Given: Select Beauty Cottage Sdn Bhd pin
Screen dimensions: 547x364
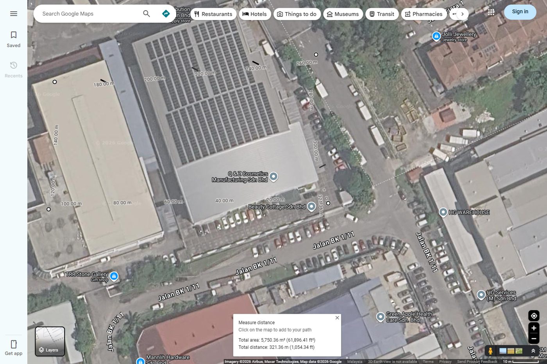Looking at the screenshot, I should pyautogui.click(x=311, y=206).
